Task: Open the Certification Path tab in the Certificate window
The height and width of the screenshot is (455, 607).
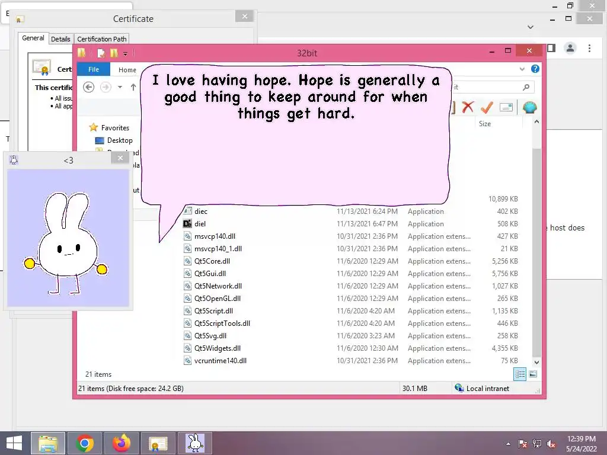Action: [101, 39]
